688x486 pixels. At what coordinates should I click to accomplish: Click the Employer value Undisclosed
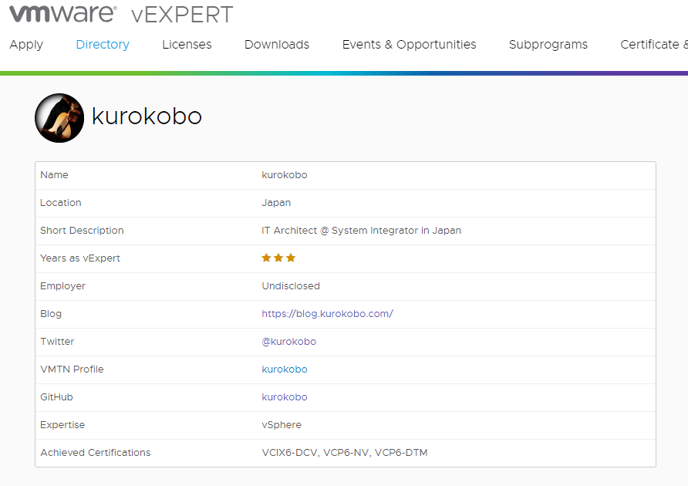[x=291, y=285]
